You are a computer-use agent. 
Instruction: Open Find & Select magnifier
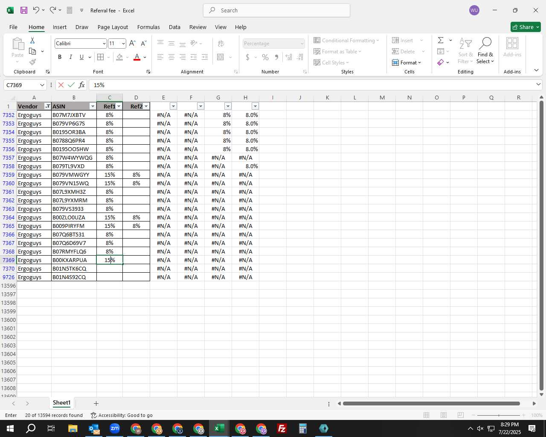click(x=485, y=51)
